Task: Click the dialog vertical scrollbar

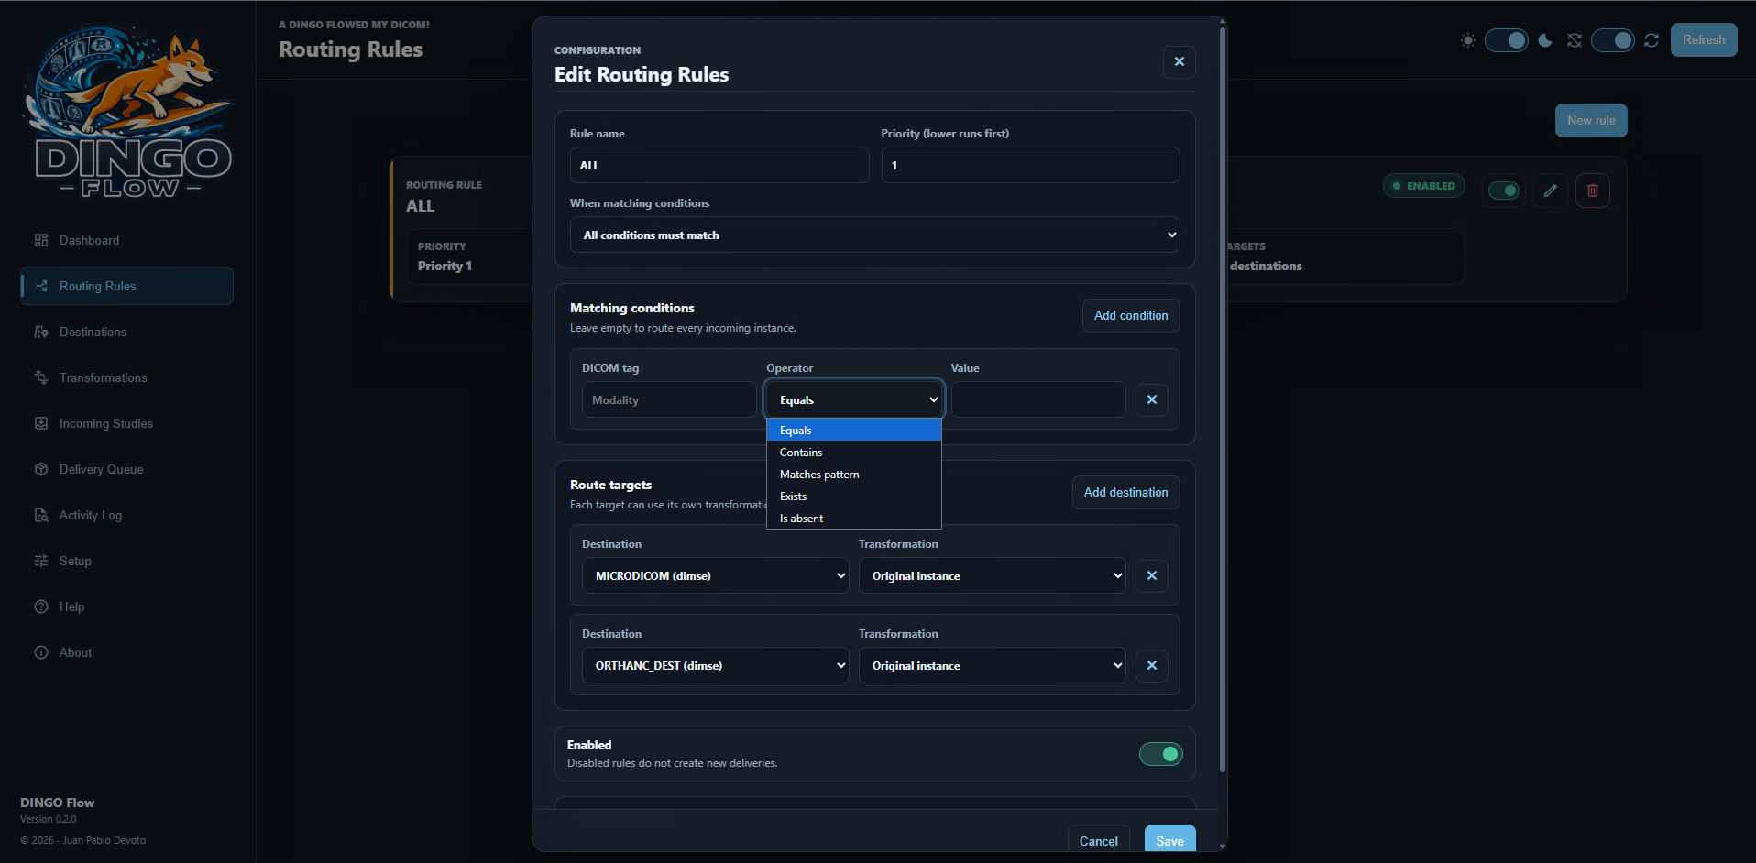Action: 1223,399
